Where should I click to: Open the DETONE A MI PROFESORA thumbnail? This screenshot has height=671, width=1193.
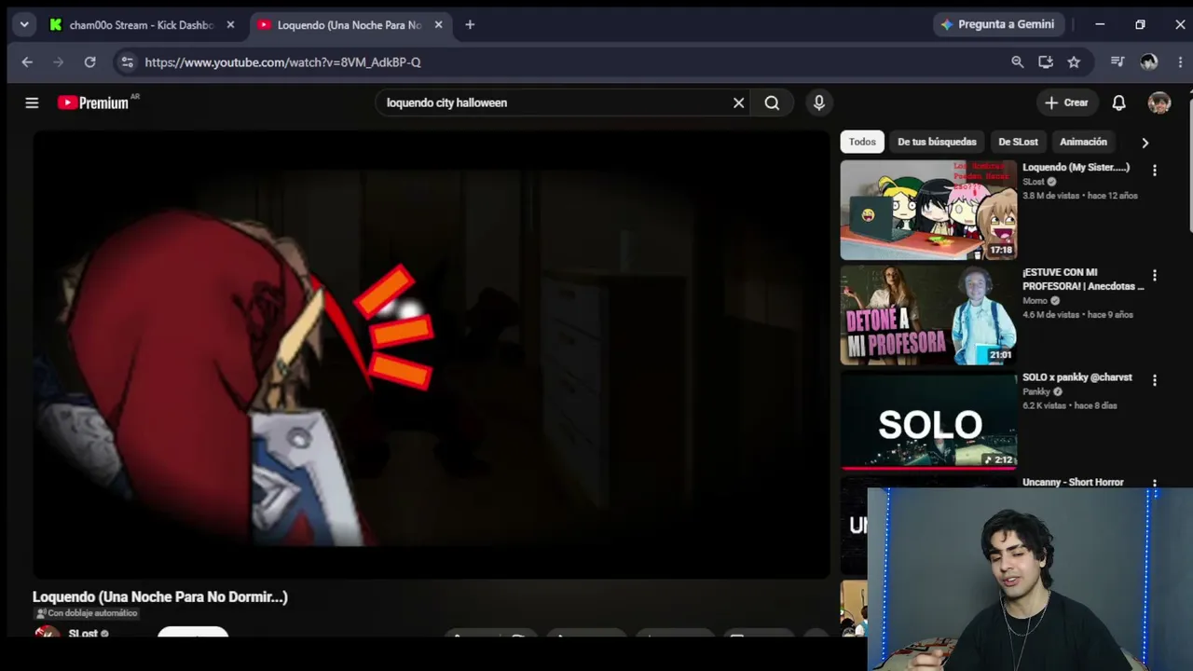[928, 315]
